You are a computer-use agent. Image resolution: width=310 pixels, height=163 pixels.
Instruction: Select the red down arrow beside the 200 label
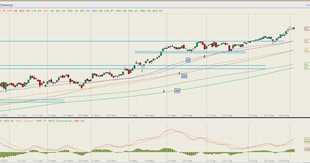point(164,91)
